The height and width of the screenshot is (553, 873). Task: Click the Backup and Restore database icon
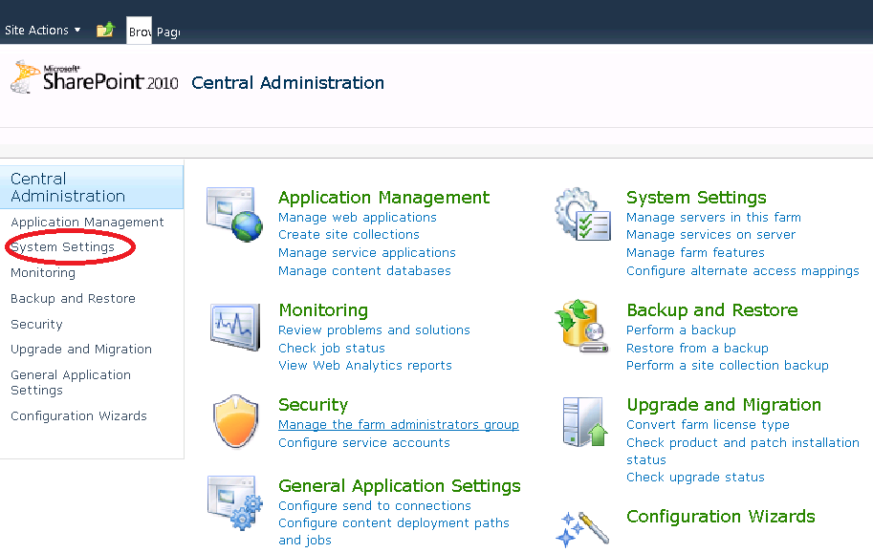581,326
